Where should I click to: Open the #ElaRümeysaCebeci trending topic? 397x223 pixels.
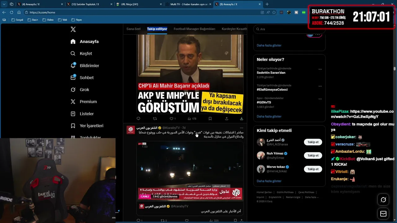272,90
